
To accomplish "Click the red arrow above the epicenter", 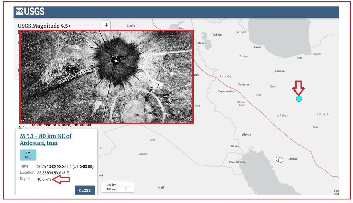I will [298, 87].
